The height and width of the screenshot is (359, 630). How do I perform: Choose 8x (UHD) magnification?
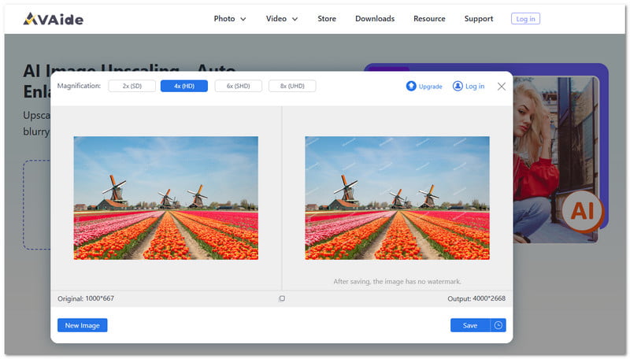292,86
